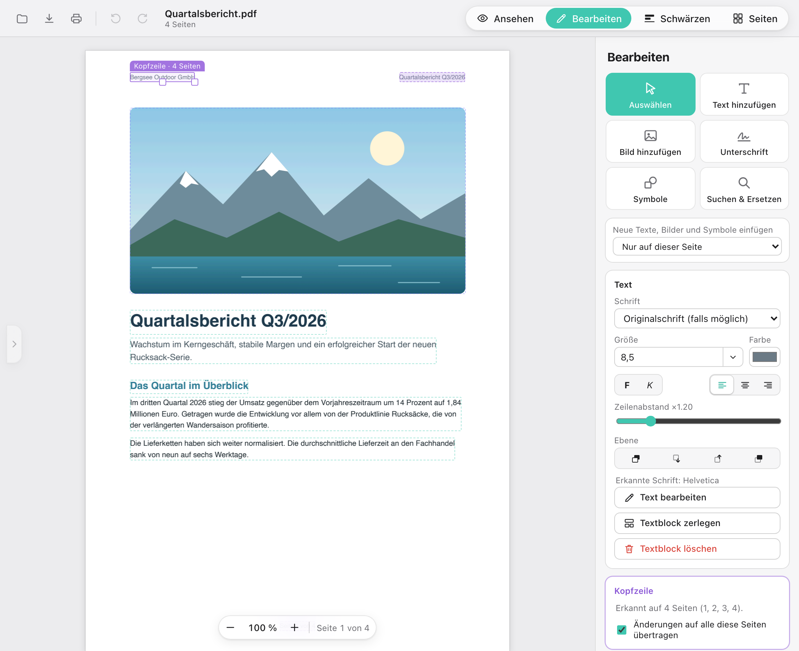Screen dimensions: 799x651
Task: Click Textblock zerlegen button
Action: coord(697,523)
